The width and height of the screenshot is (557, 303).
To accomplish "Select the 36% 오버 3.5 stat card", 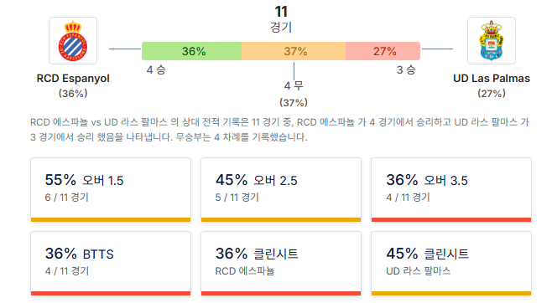I will click(451, 190).
